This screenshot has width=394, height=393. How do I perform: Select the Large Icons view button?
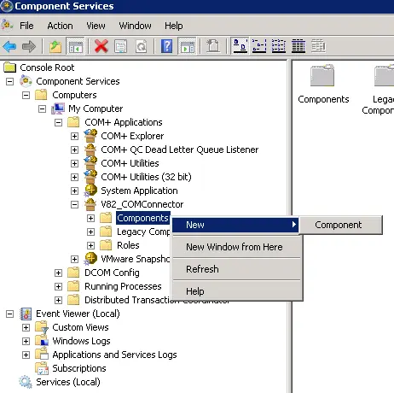(240, 46)
